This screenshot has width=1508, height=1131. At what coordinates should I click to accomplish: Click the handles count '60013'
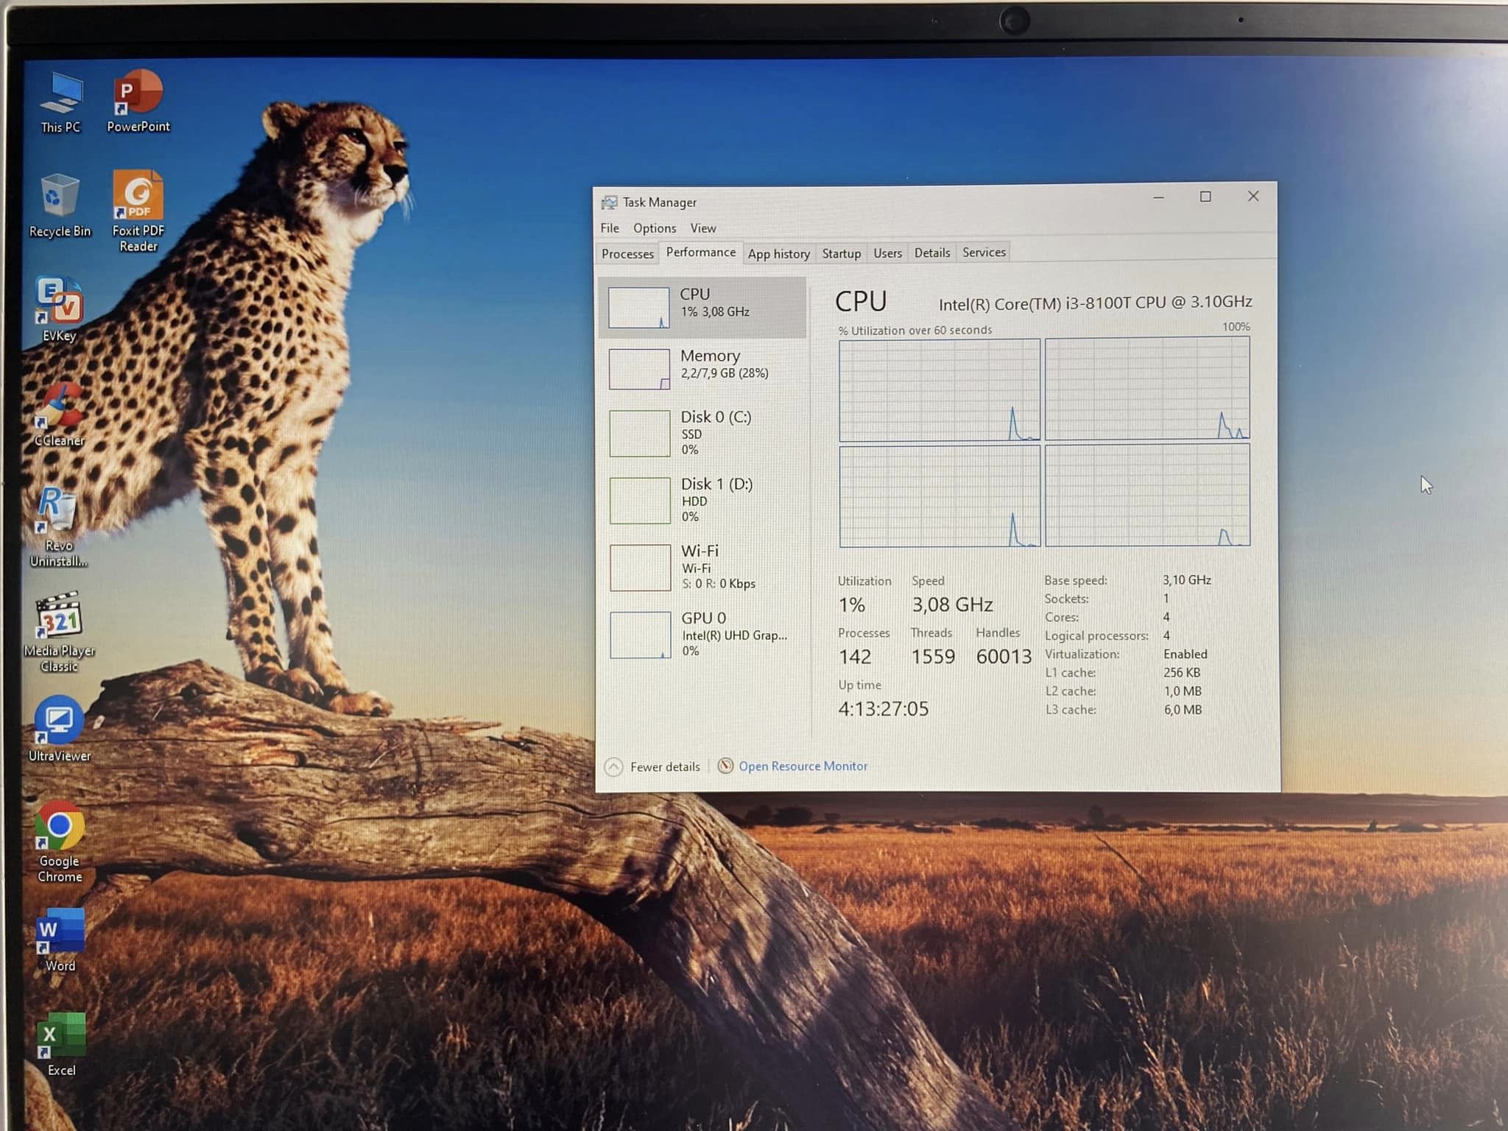tap(1004, 656)
